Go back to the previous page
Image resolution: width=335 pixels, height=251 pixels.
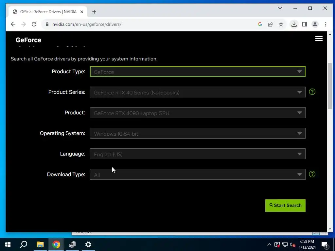[x=13, y=24]
